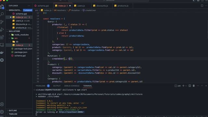Switch to products.js editor tab
208x117 pixels.
tap(123, 6)
